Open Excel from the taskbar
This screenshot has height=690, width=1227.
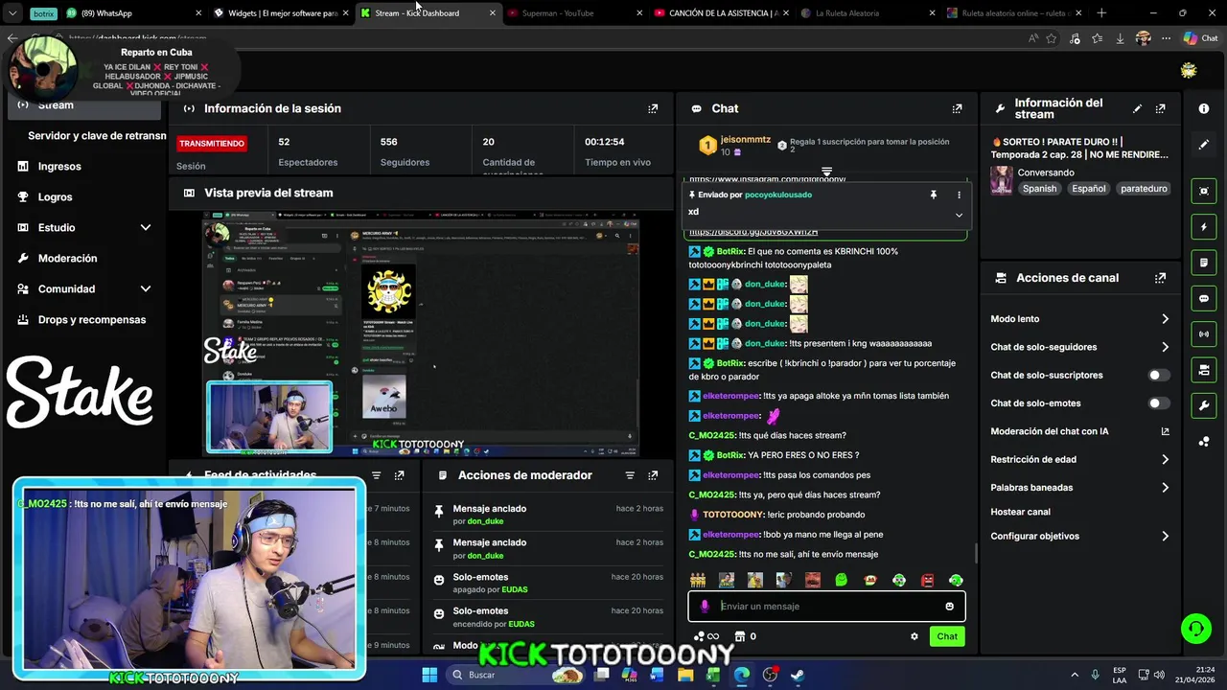(x=713, y=675)
